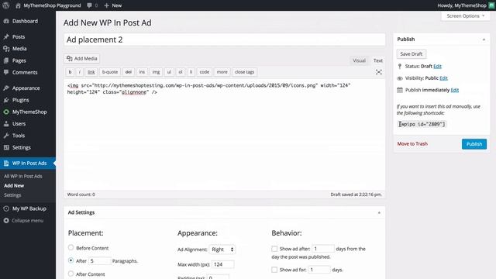Switch to the Text editor tab
This screenshot has height=279, width=496.
(378, 60)
